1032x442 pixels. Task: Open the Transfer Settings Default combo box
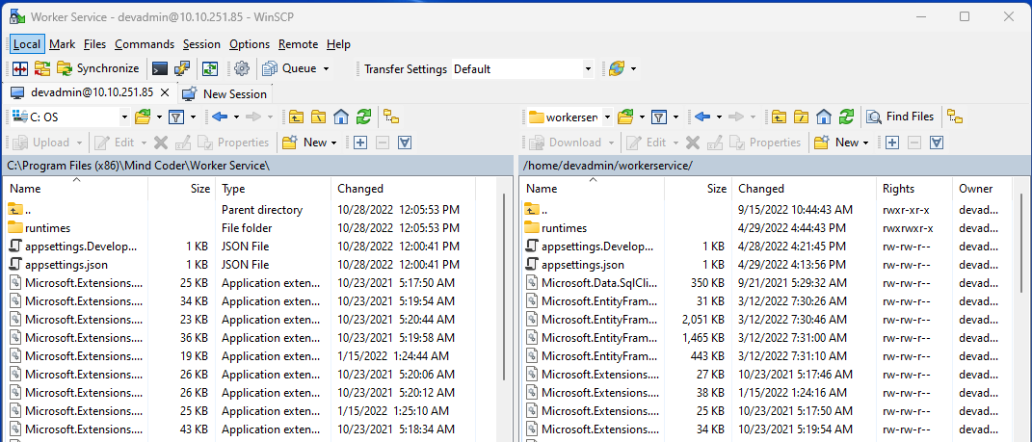(x=522, y=69)
